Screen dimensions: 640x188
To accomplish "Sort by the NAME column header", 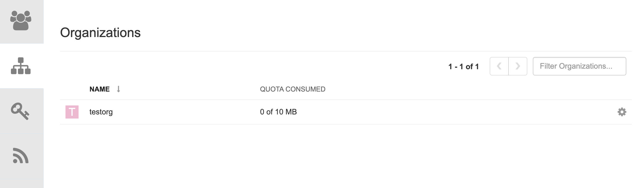I will click(x=100, y=89).
